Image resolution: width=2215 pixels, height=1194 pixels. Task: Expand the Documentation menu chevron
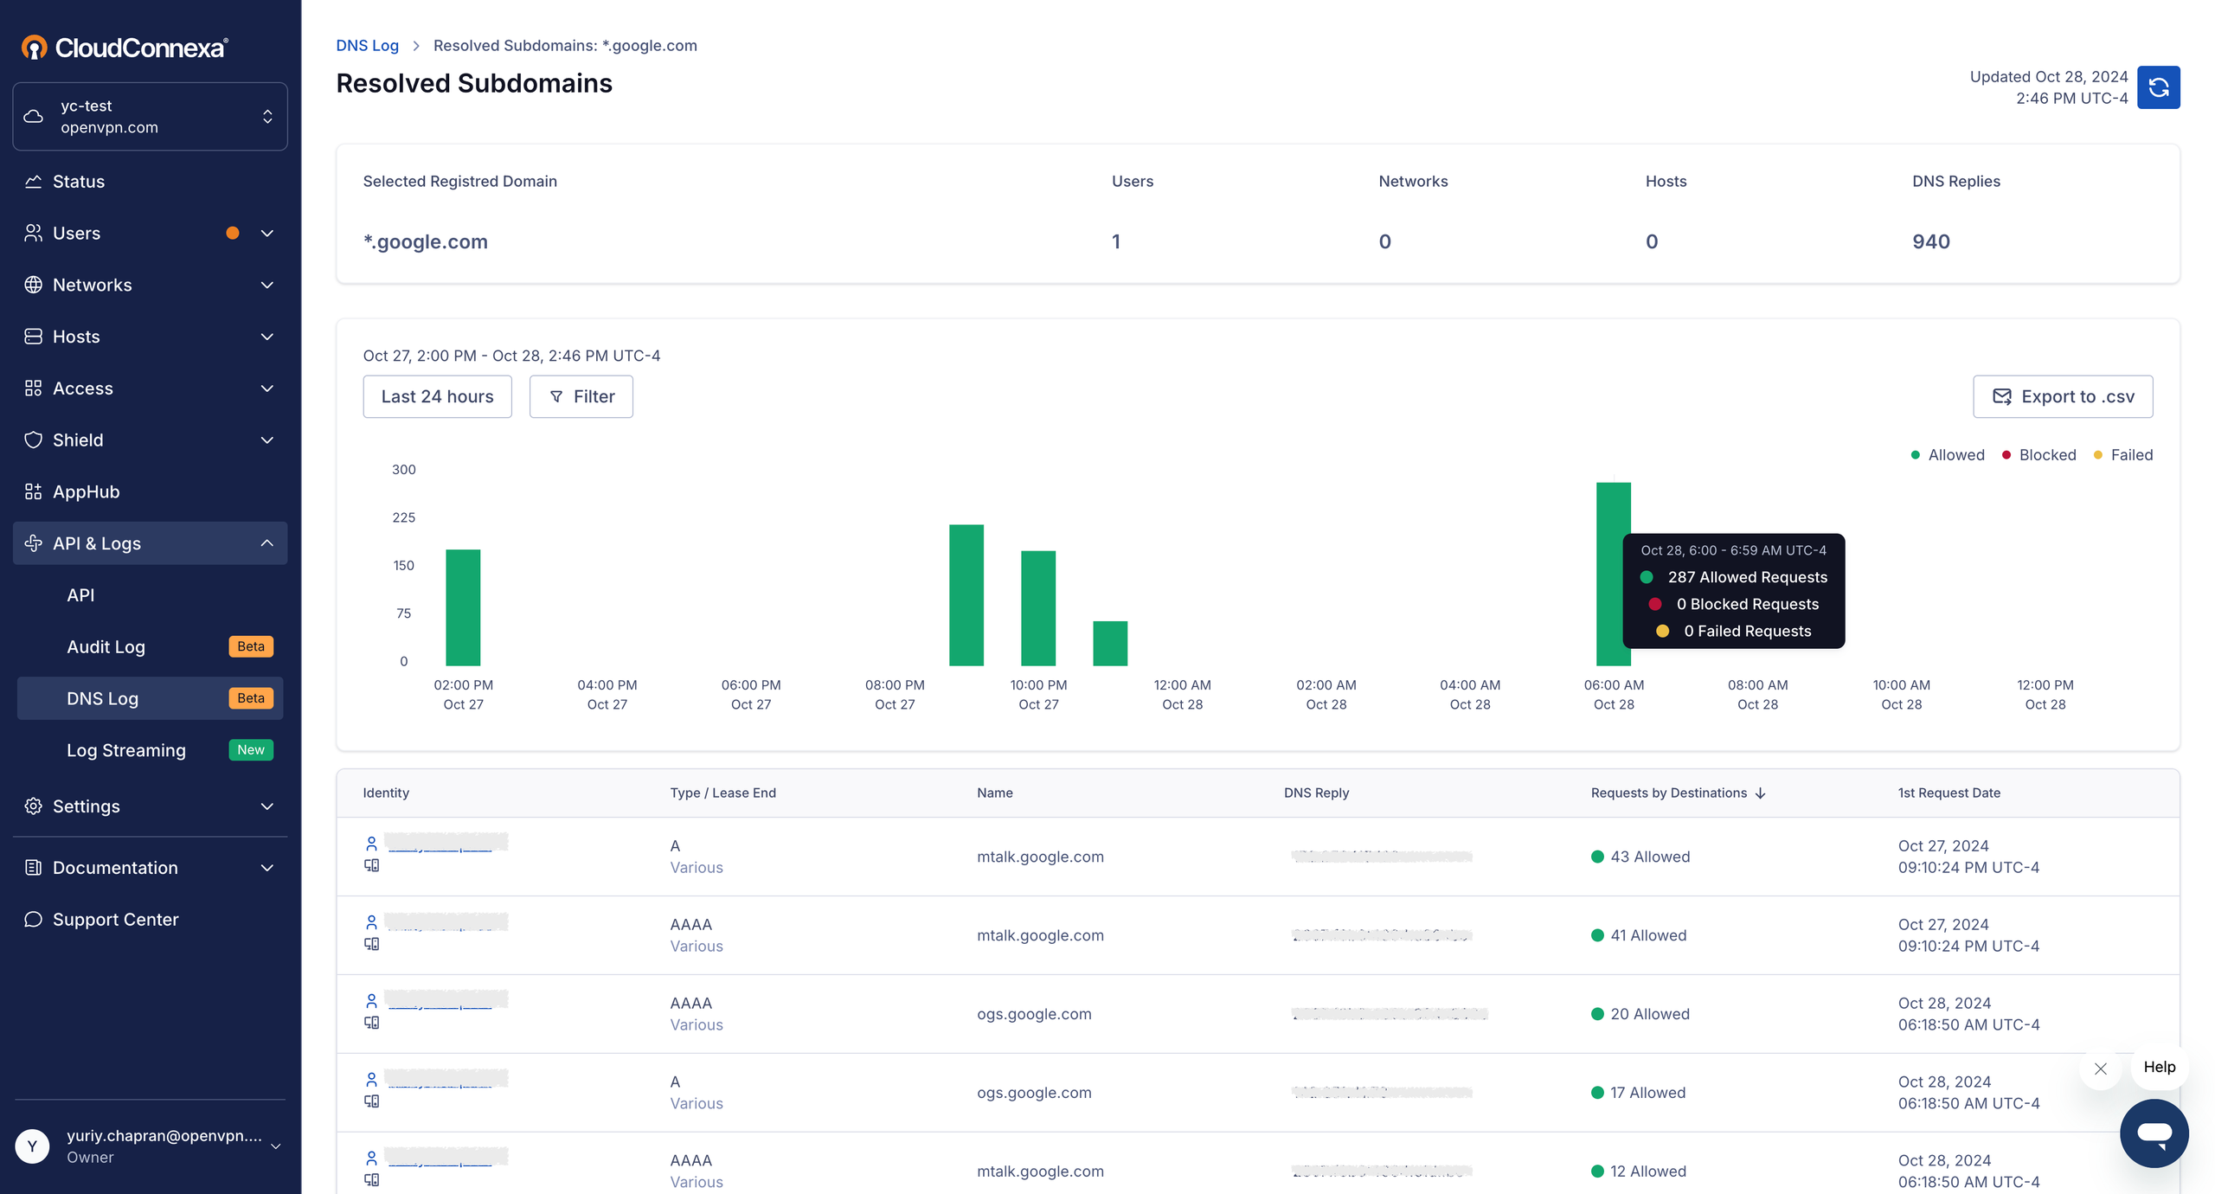[x=266, y=868]
